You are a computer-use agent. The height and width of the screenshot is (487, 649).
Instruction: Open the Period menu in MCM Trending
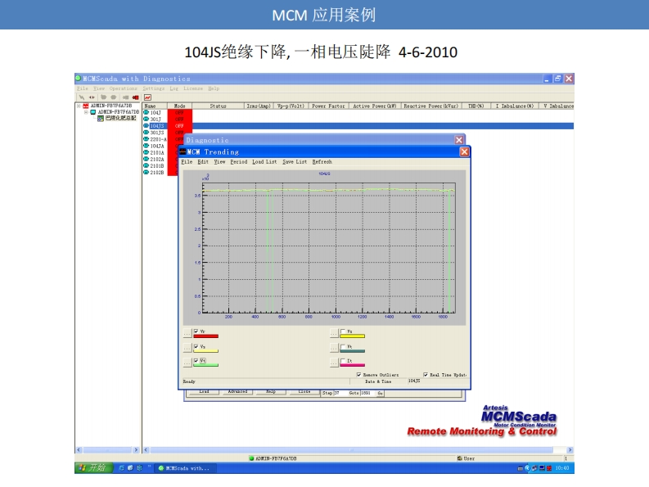(238, 162)
